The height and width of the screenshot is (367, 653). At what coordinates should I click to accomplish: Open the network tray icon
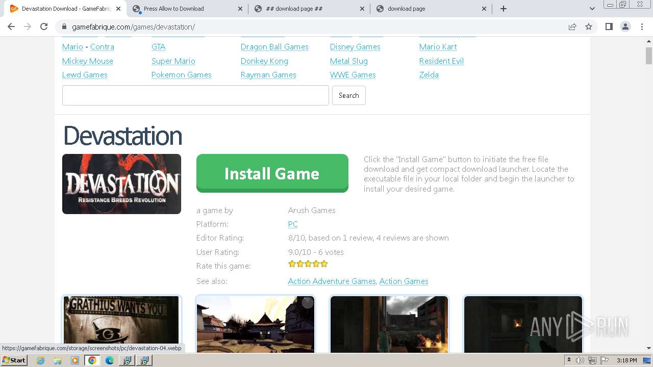[592, 360]
